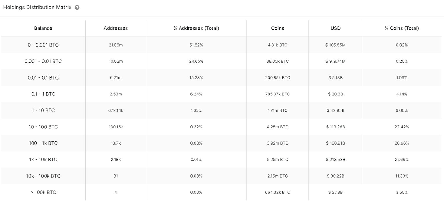Select the 10 - 100 BTC balance row
This screenshot has height=203, width=444.
click(43, 127)
